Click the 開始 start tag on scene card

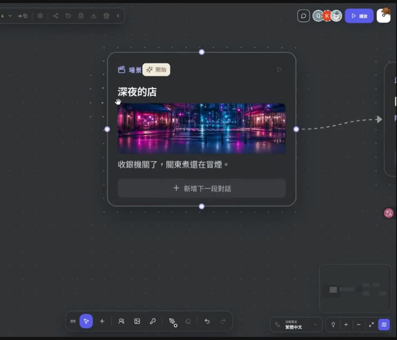click(x=156, y=69)
